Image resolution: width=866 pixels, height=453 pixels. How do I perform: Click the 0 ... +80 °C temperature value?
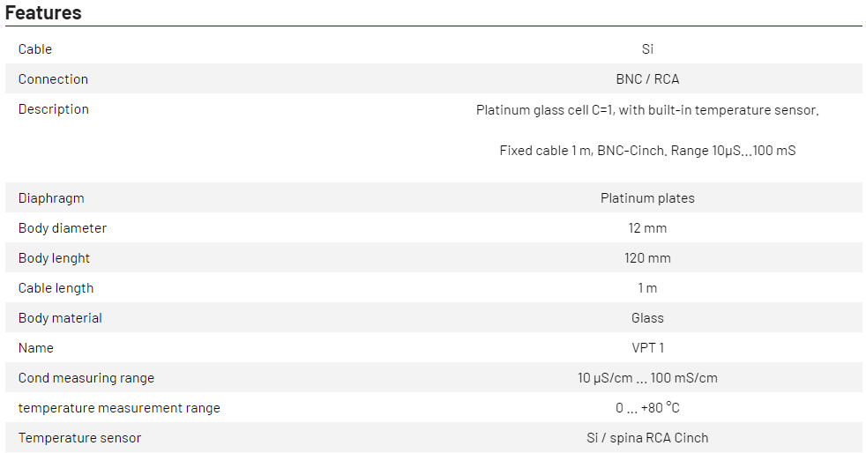[647, 408]
